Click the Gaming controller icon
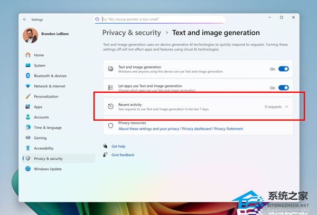Screen dimensions: 317x215 28,138
